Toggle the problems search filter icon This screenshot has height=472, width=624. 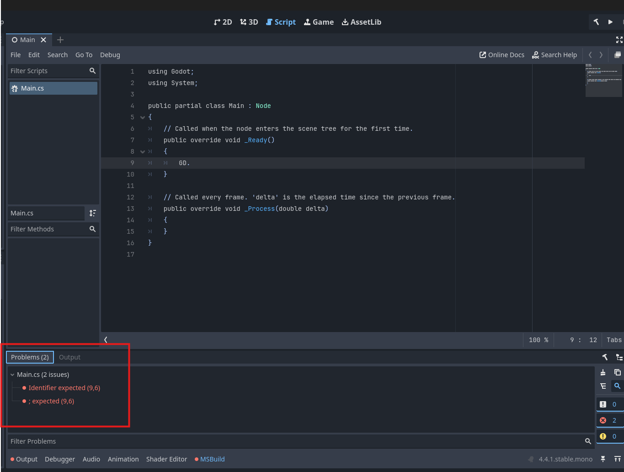[x=618, y=386]
